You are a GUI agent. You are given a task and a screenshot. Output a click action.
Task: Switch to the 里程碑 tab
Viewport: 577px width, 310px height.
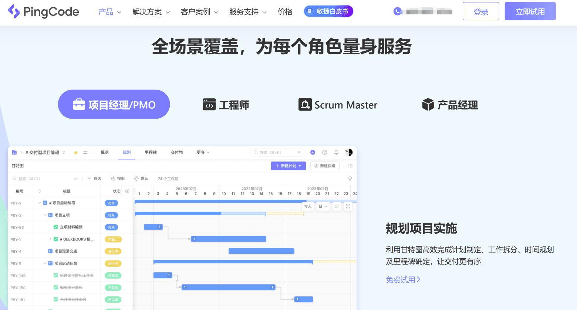coord(151,153)
